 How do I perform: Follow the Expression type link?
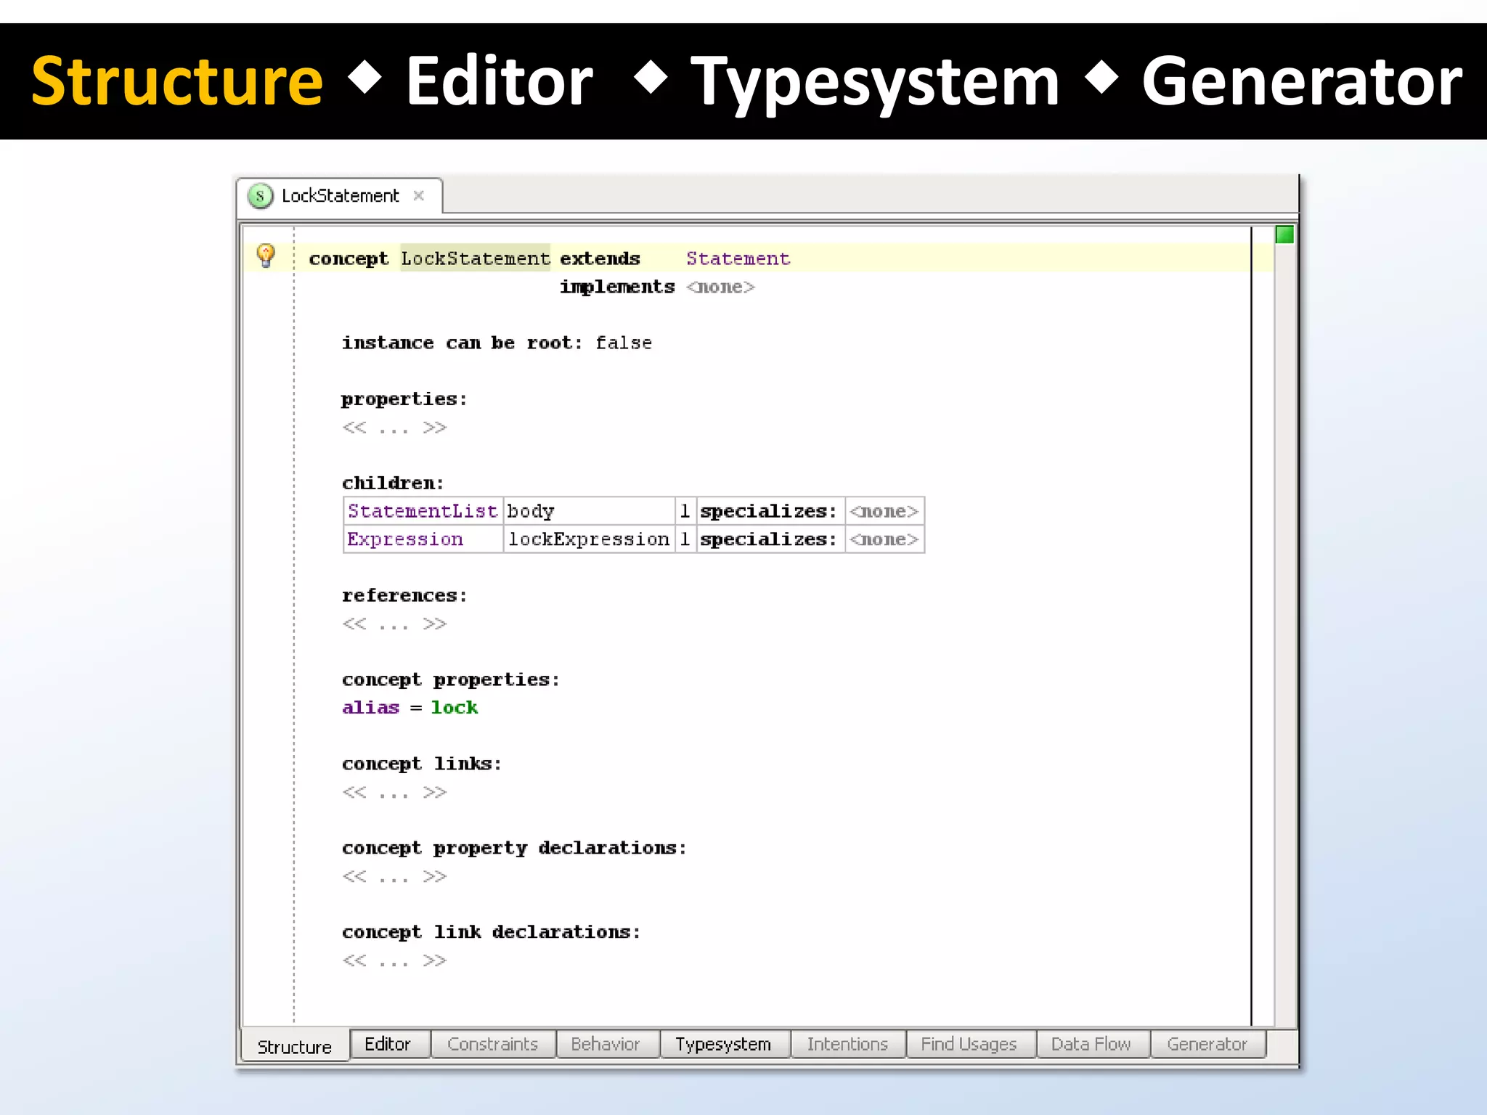point(405,539)
